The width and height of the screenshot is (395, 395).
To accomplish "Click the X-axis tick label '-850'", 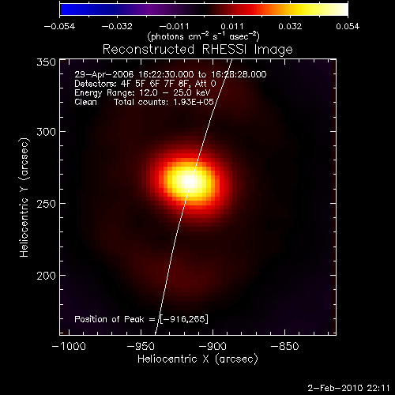I will 284,346.
